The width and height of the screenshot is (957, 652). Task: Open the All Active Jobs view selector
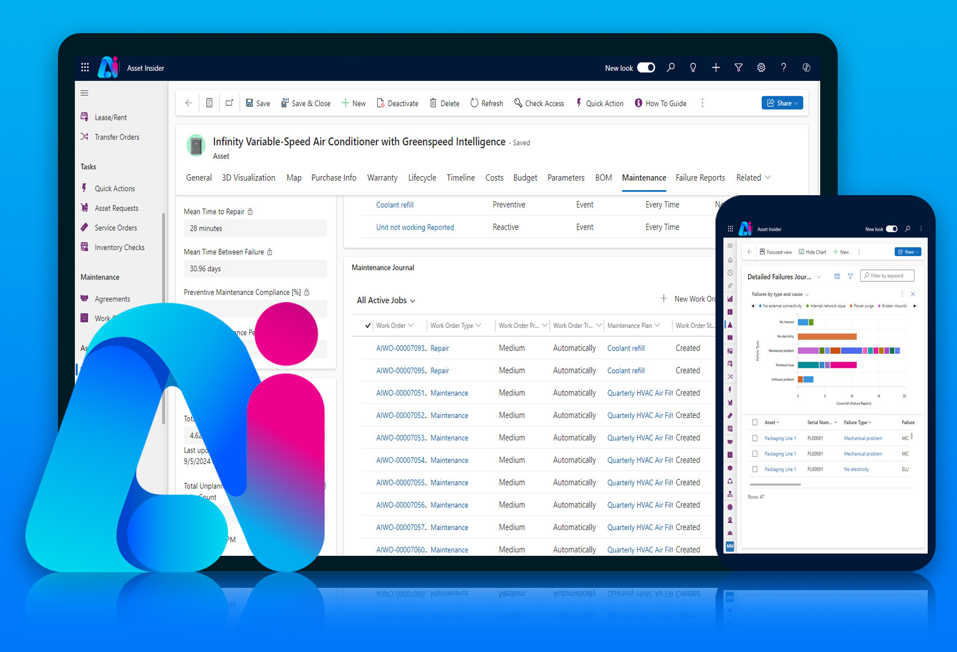click(386, 300)
